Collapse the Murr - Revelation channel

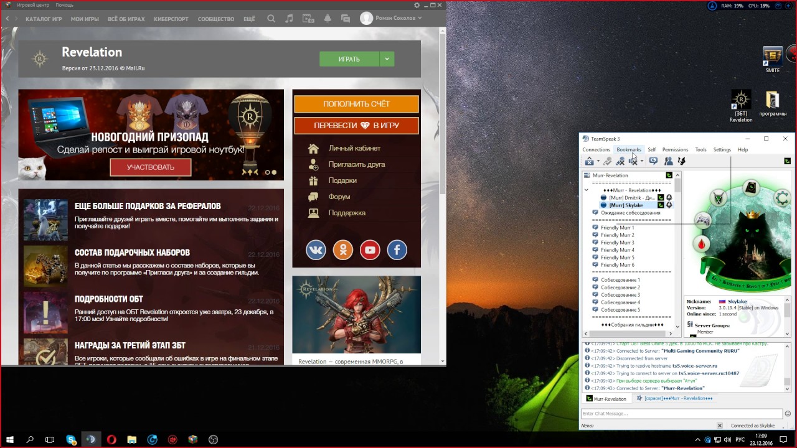click(x=586, y=190)
